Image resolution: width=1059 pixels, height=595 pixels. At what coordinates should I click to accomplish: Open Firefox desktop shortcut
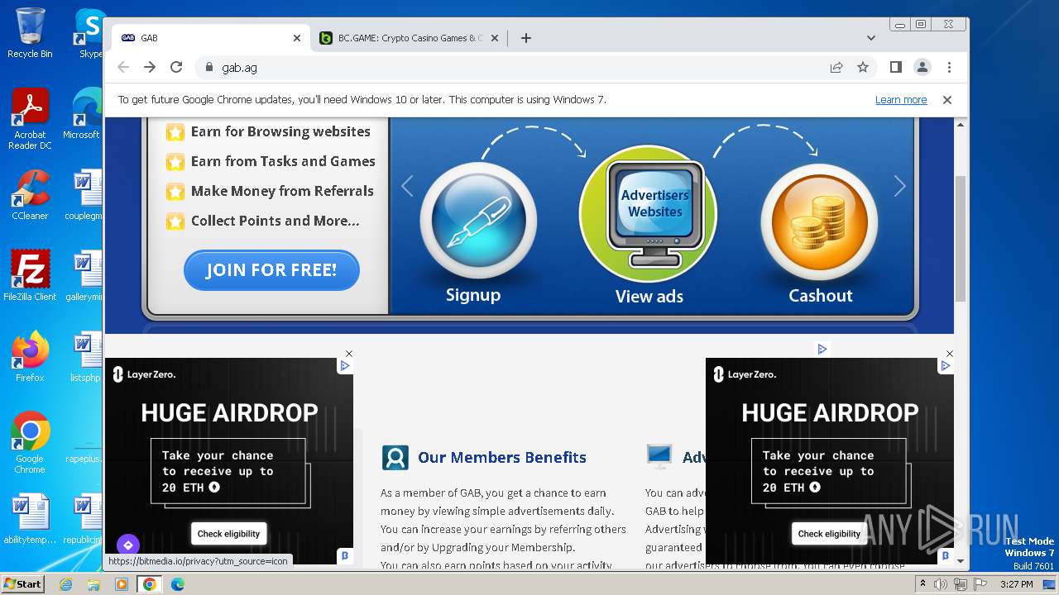tap(30, 356)
